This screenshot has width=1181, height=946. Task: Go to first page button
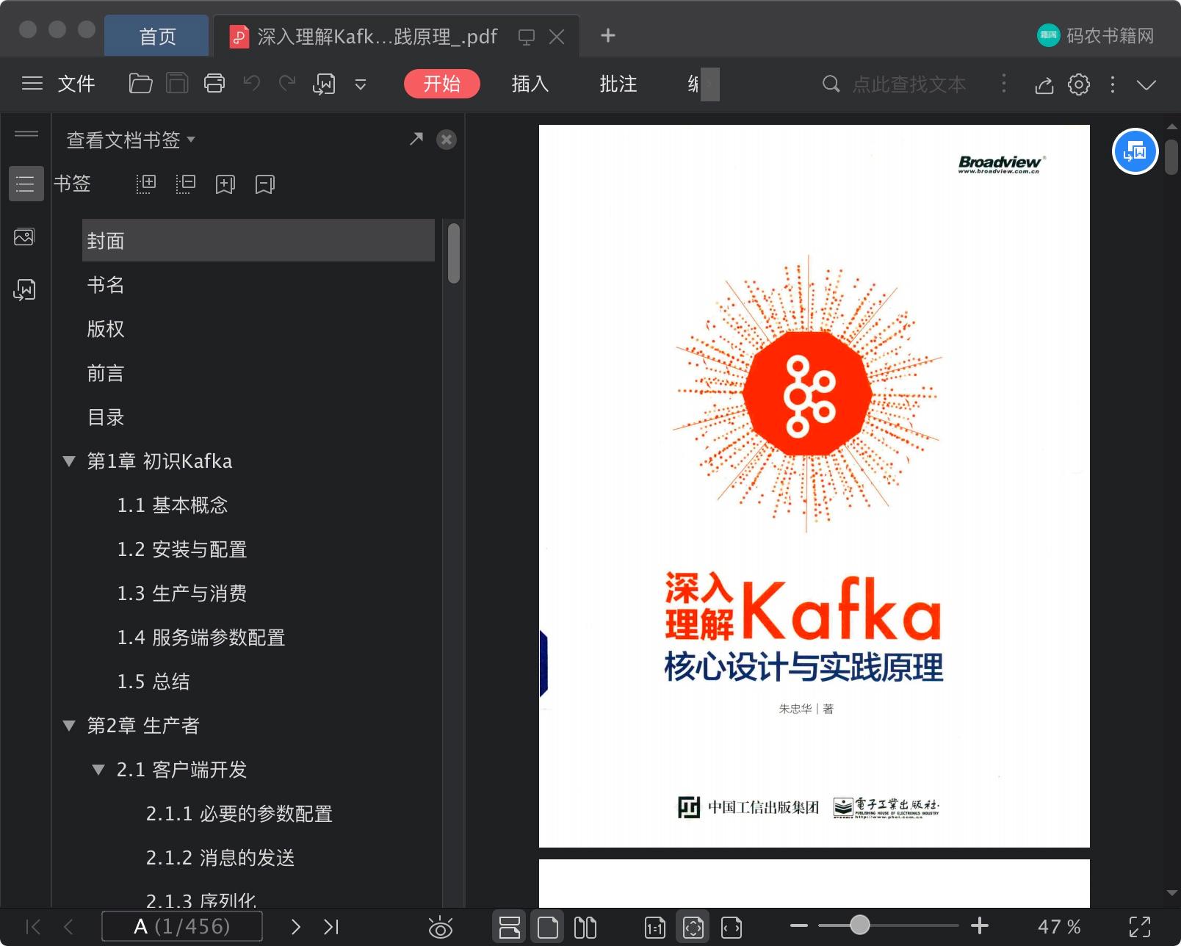click(x=33, y=927)
